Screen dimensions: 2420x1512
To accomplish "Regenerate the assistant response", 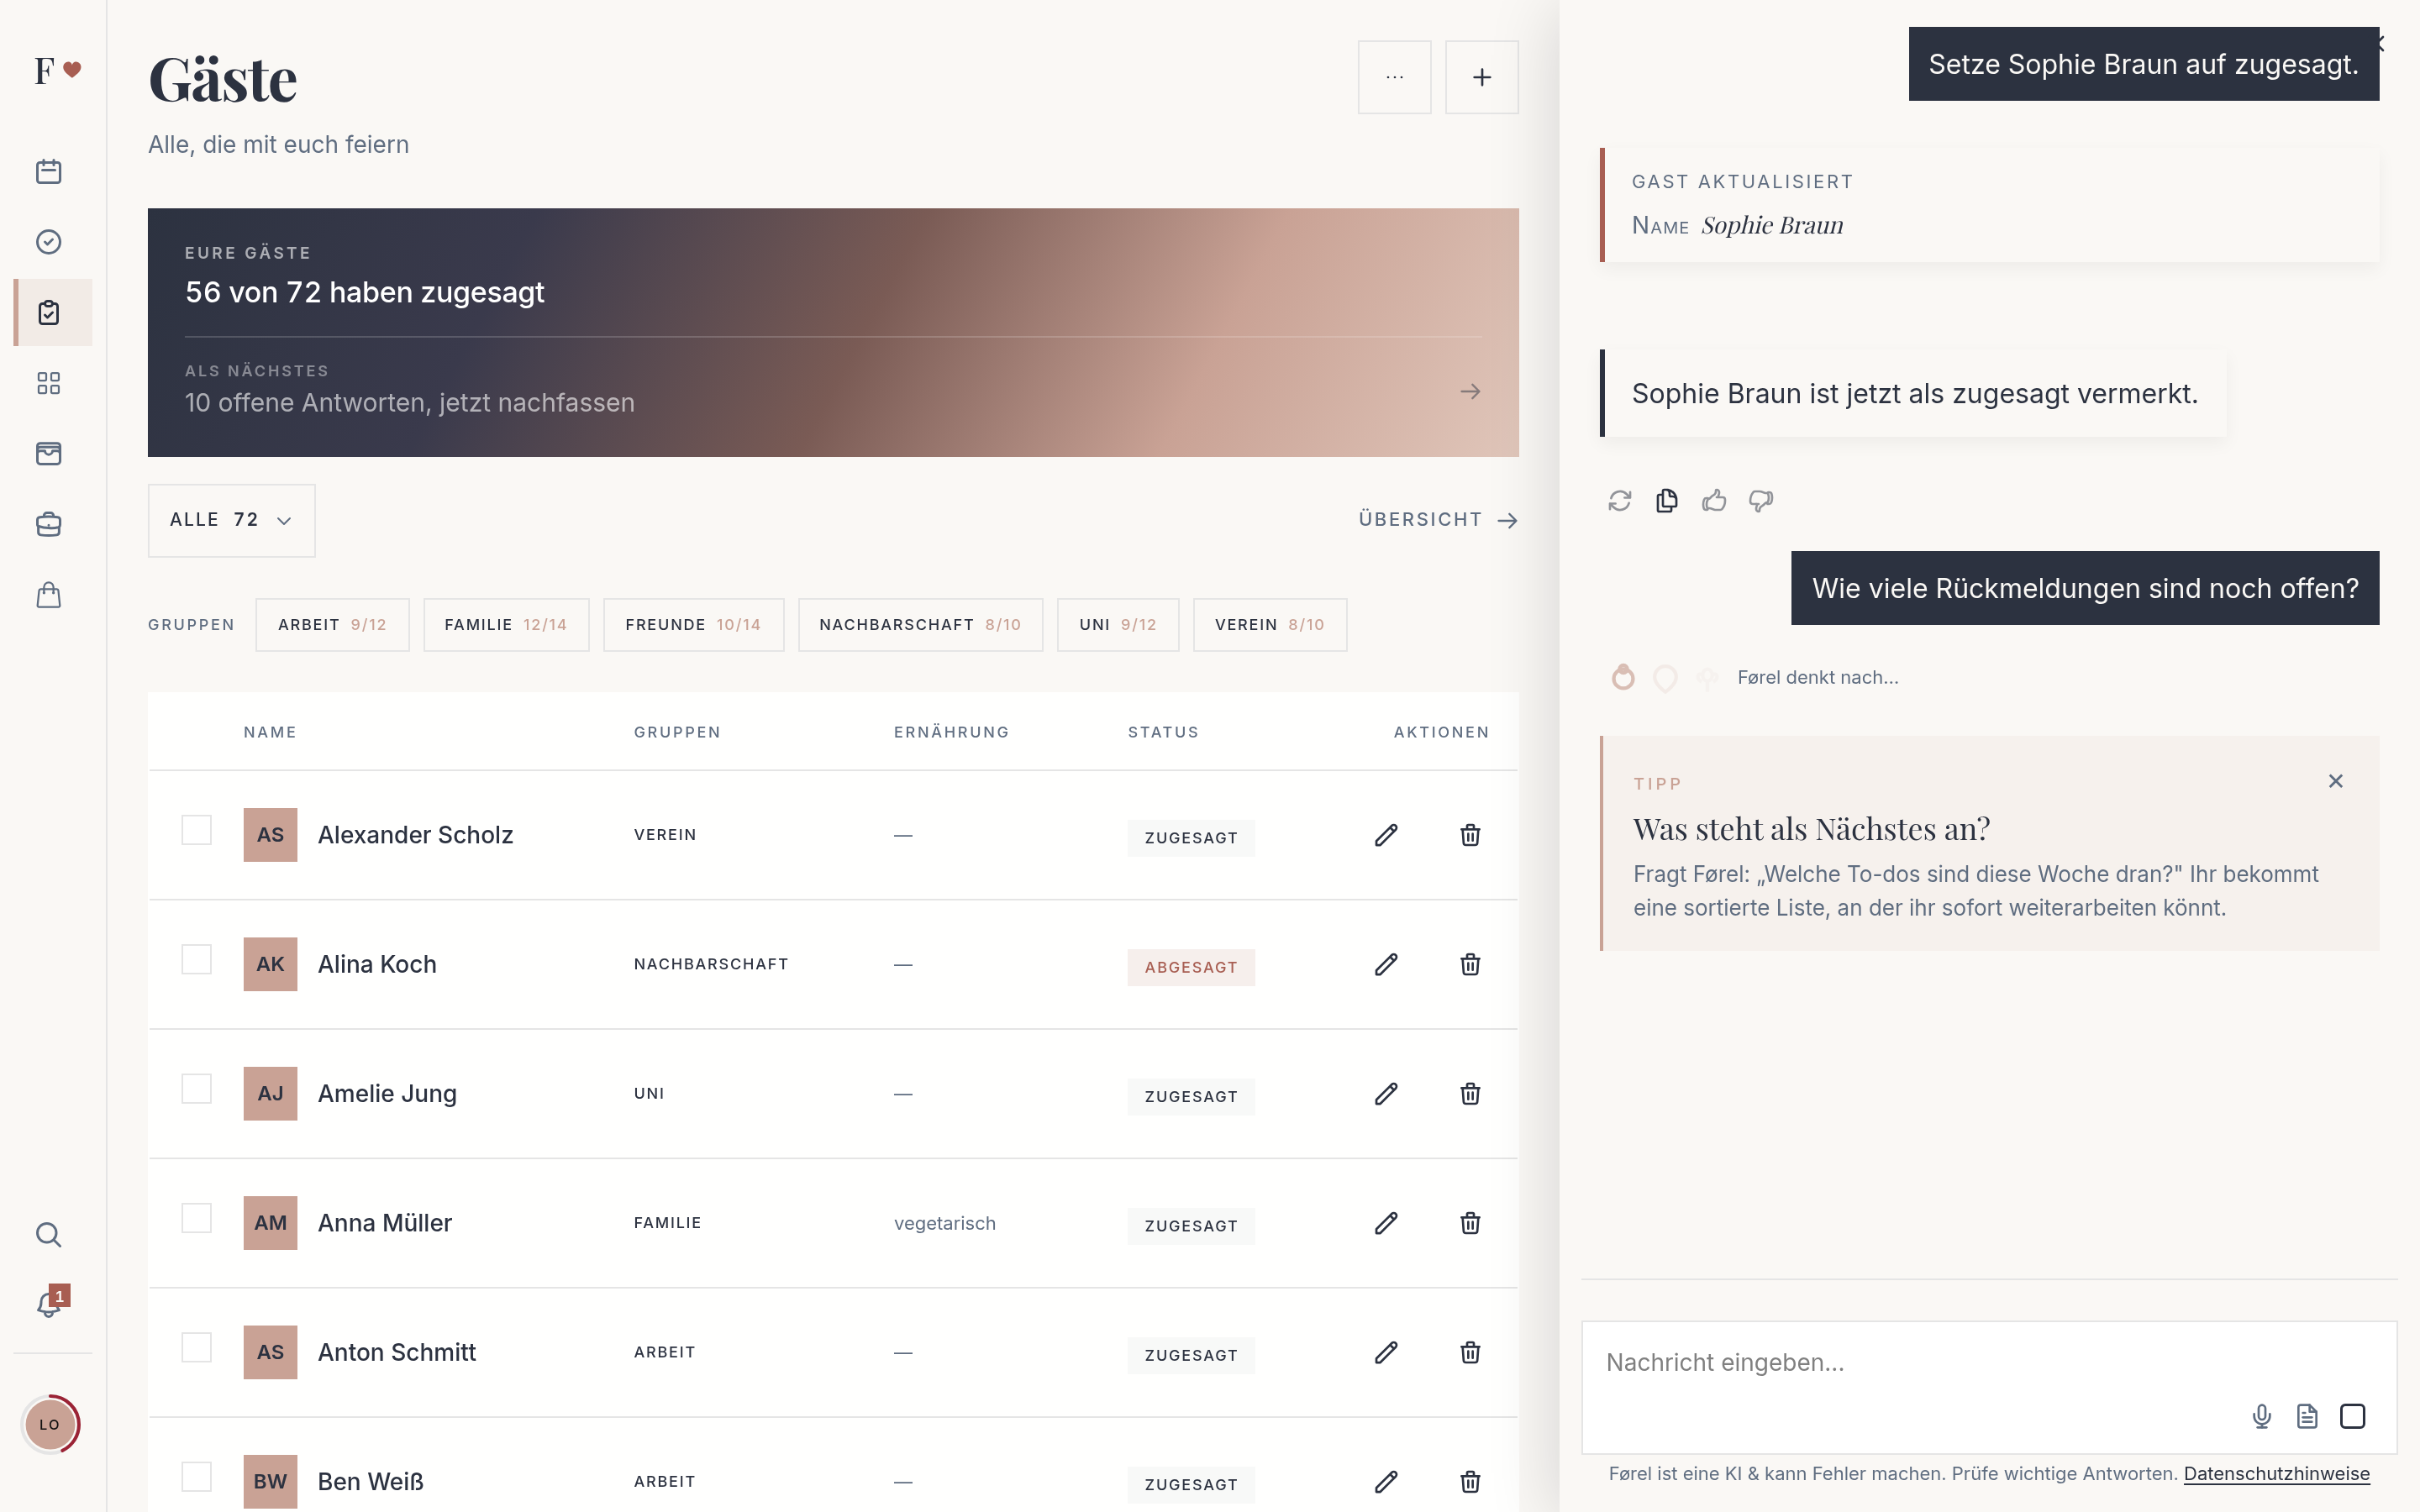I will click(x=1620, y=501).
